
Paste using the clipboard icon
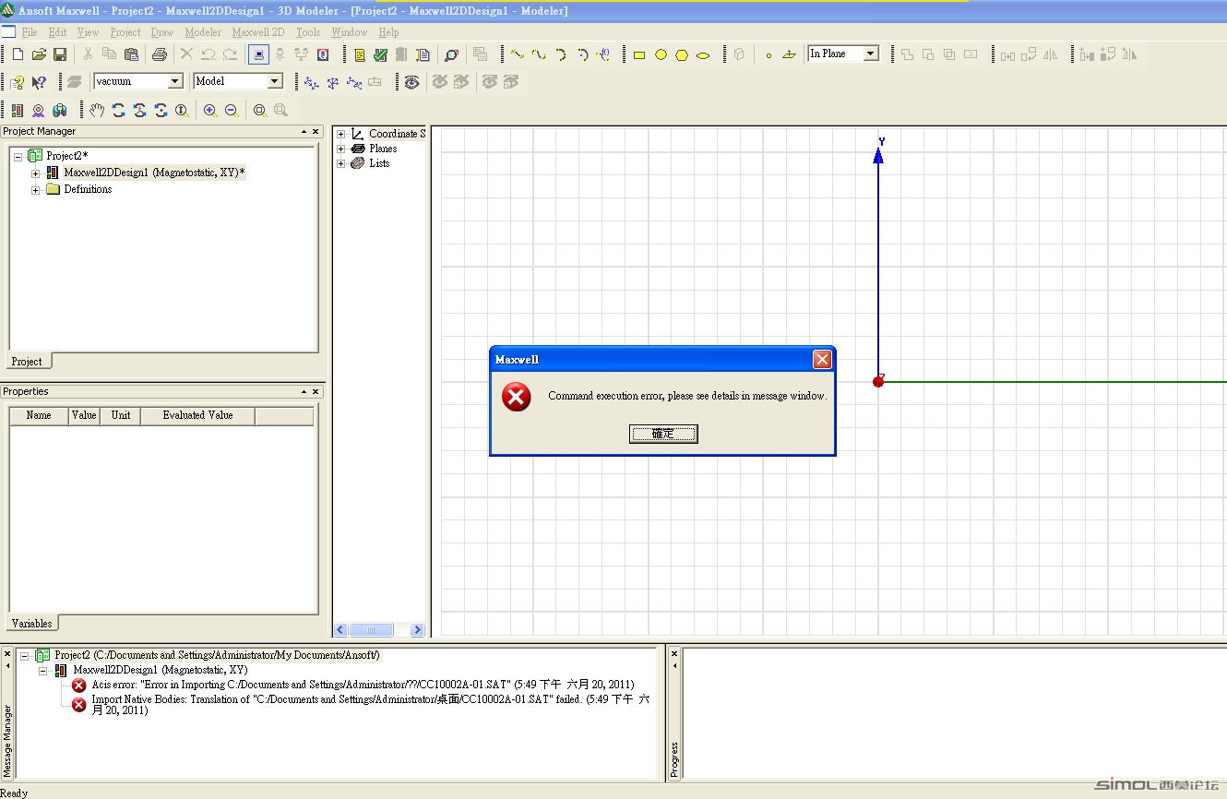click(131, 54)
